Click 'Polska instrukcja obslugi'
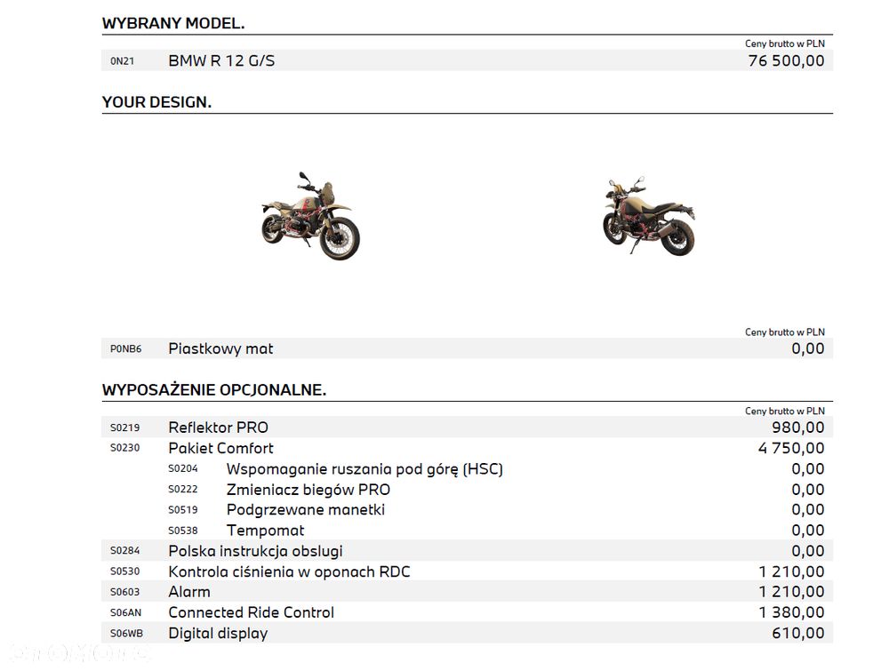The width and height of the screenshot is (889, 671). click(255, 551)
